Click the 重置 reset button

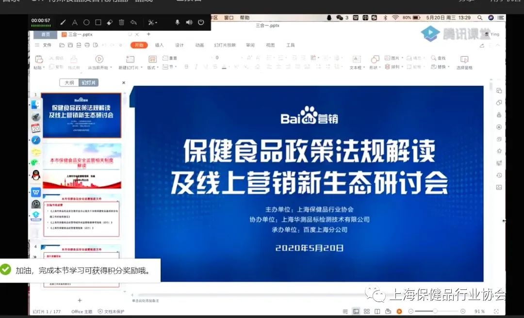tap(170, 58)
